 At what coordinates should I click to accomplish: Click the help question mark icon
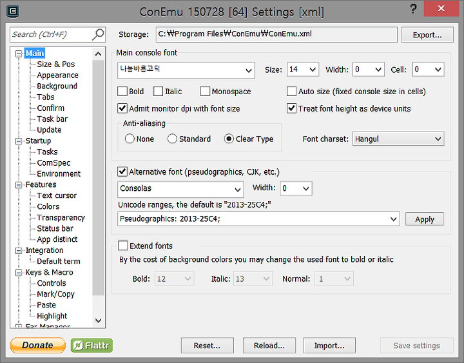(413, 9)
